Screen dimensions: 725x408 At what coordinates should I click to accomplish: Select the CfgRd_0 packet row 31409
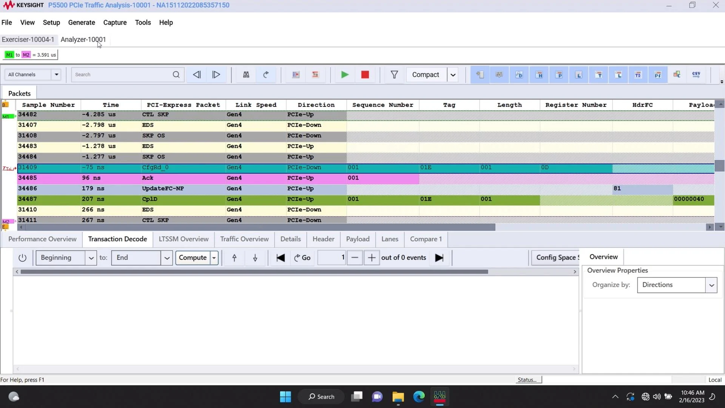click(x=366, y=167)
